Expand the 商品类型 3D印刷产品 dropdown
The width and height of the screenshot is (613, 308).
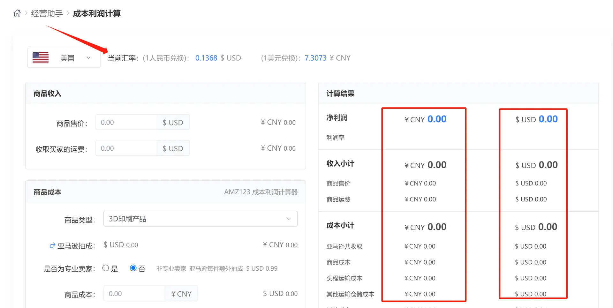coord(201,219)
